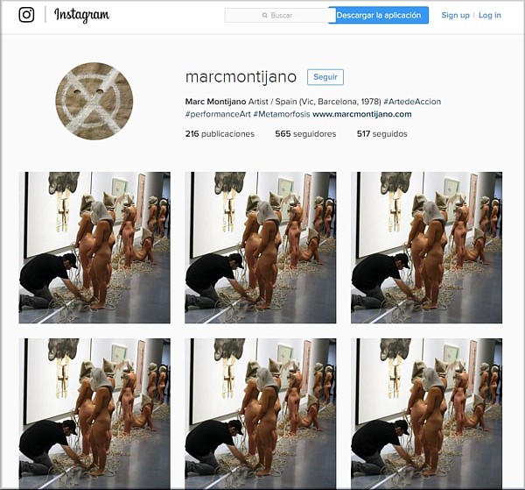
Task: Click the Instagram wordmark logo
Action: (81, 15)
